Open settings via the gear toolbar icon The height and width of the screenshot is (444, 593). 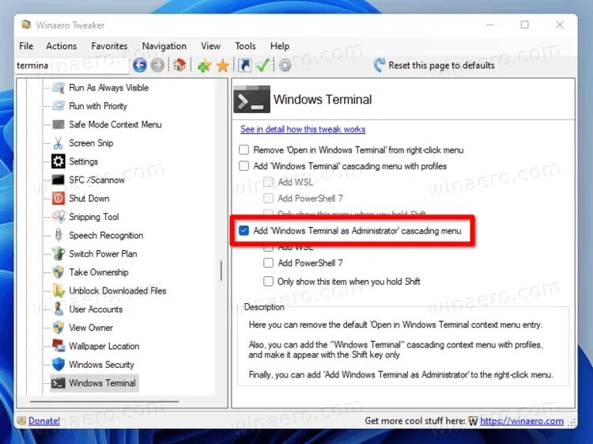click(285, 66)
